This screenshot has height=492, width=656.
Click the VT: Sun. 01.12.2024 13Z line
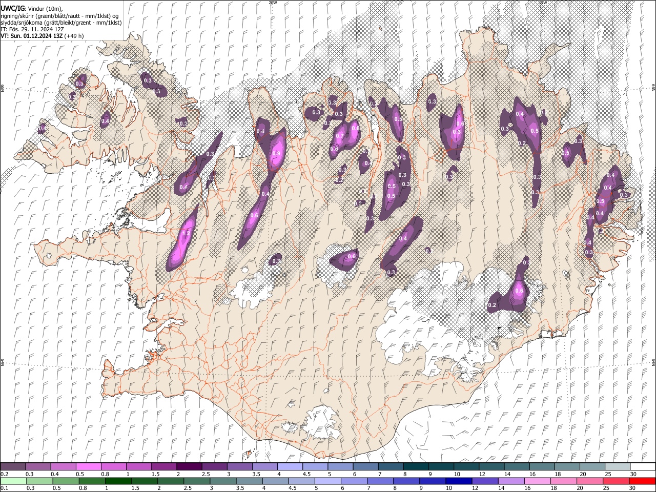(42, 36)
